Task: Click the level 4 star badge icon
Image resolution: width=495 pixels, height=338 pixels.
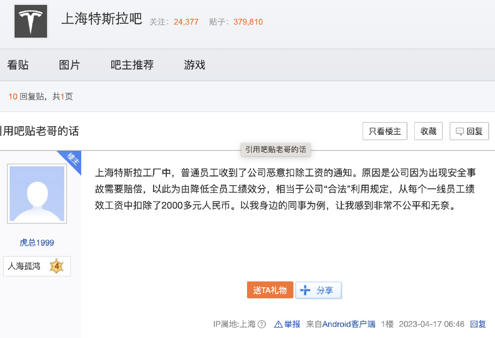Action: [57, 266]
